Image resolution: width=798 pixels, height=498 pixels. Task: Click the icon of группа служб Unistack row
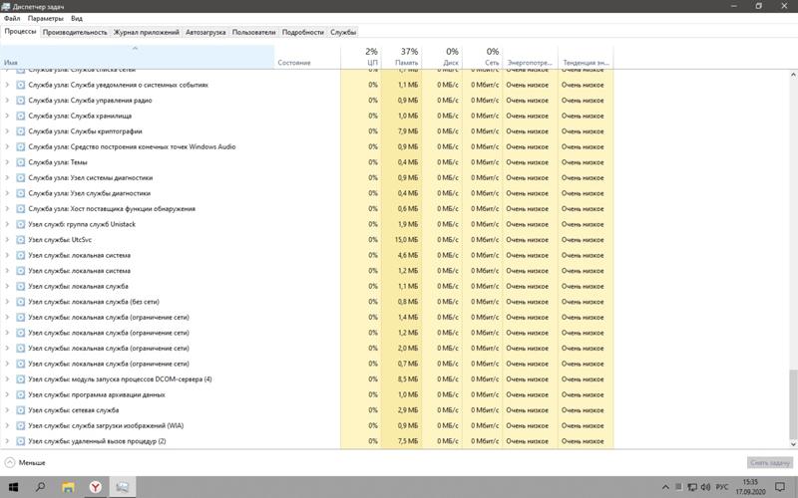[x=20, y=225]
